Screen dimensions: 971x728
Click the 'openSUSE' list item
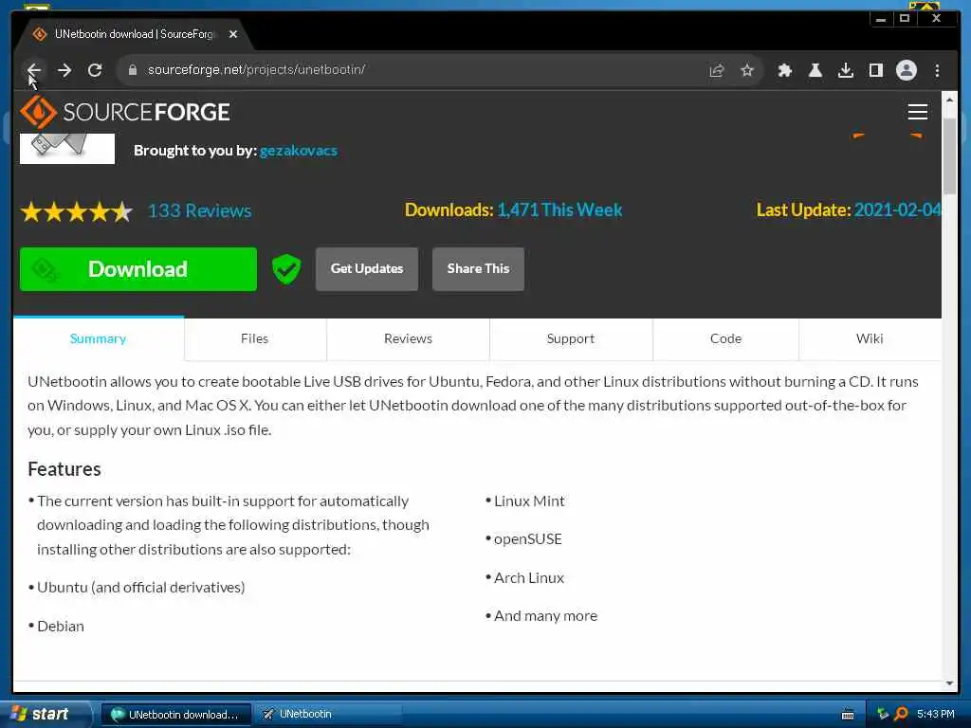click(527, 539)
